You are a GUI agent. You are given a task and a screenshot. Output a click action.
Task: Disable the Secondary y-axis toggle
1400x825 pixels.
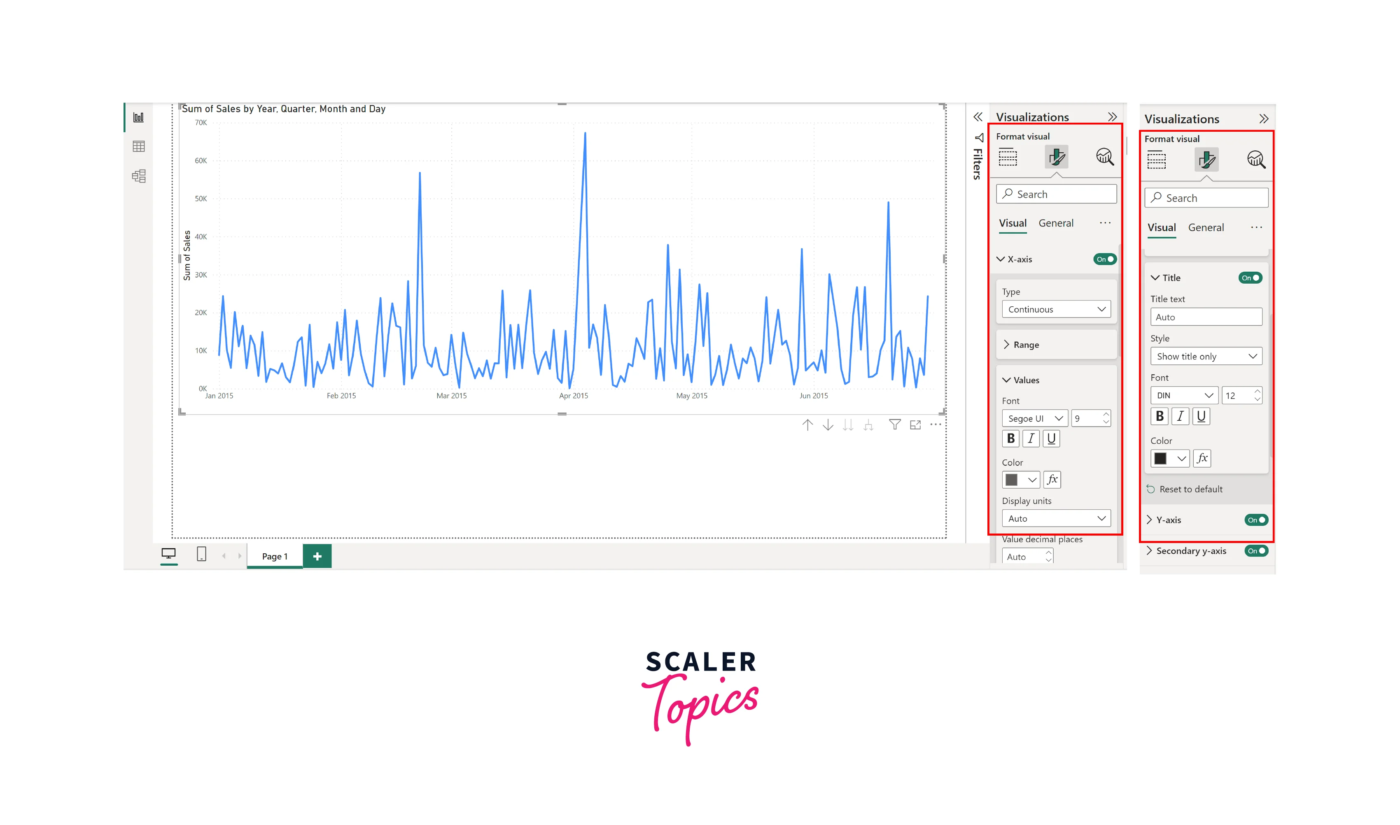(x=1256, y=551)
